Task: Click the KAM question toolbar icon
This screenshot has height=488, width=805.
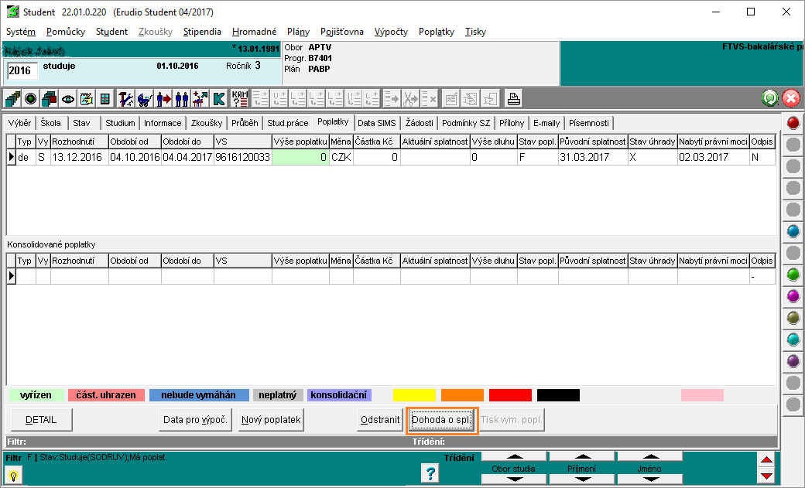Action: tap(240, 99)
